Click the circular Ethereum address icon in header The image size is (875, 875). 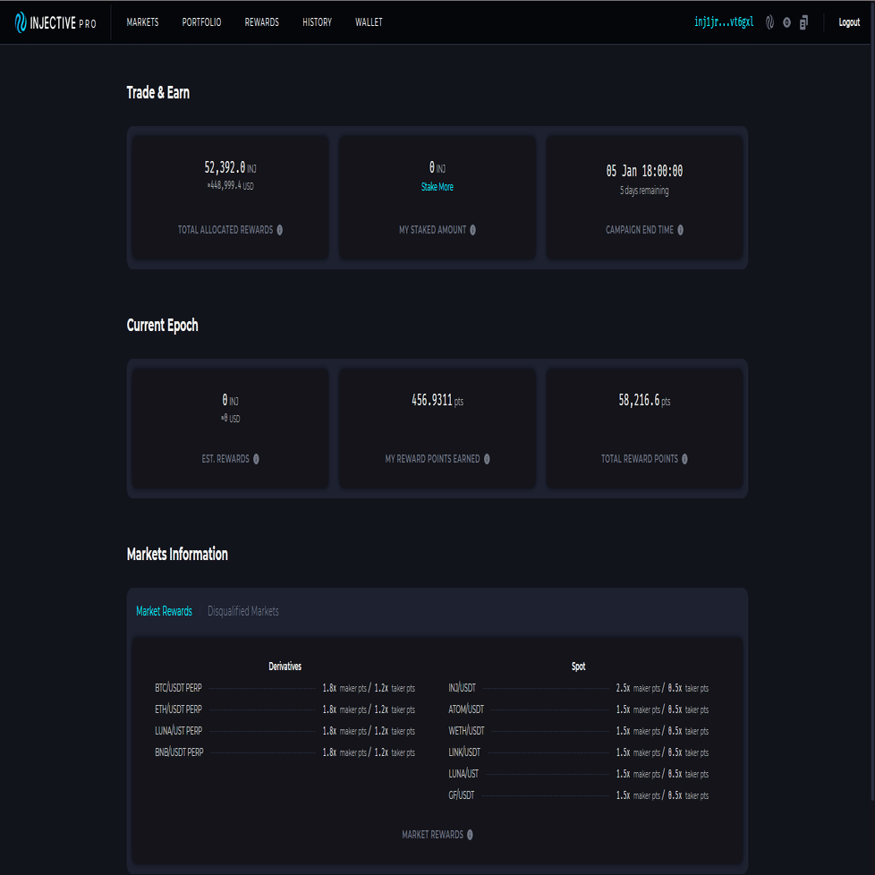click(786, 22)
